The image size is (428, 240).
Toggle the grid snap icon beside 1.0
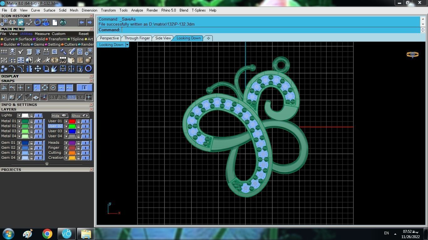pos(89,97)
